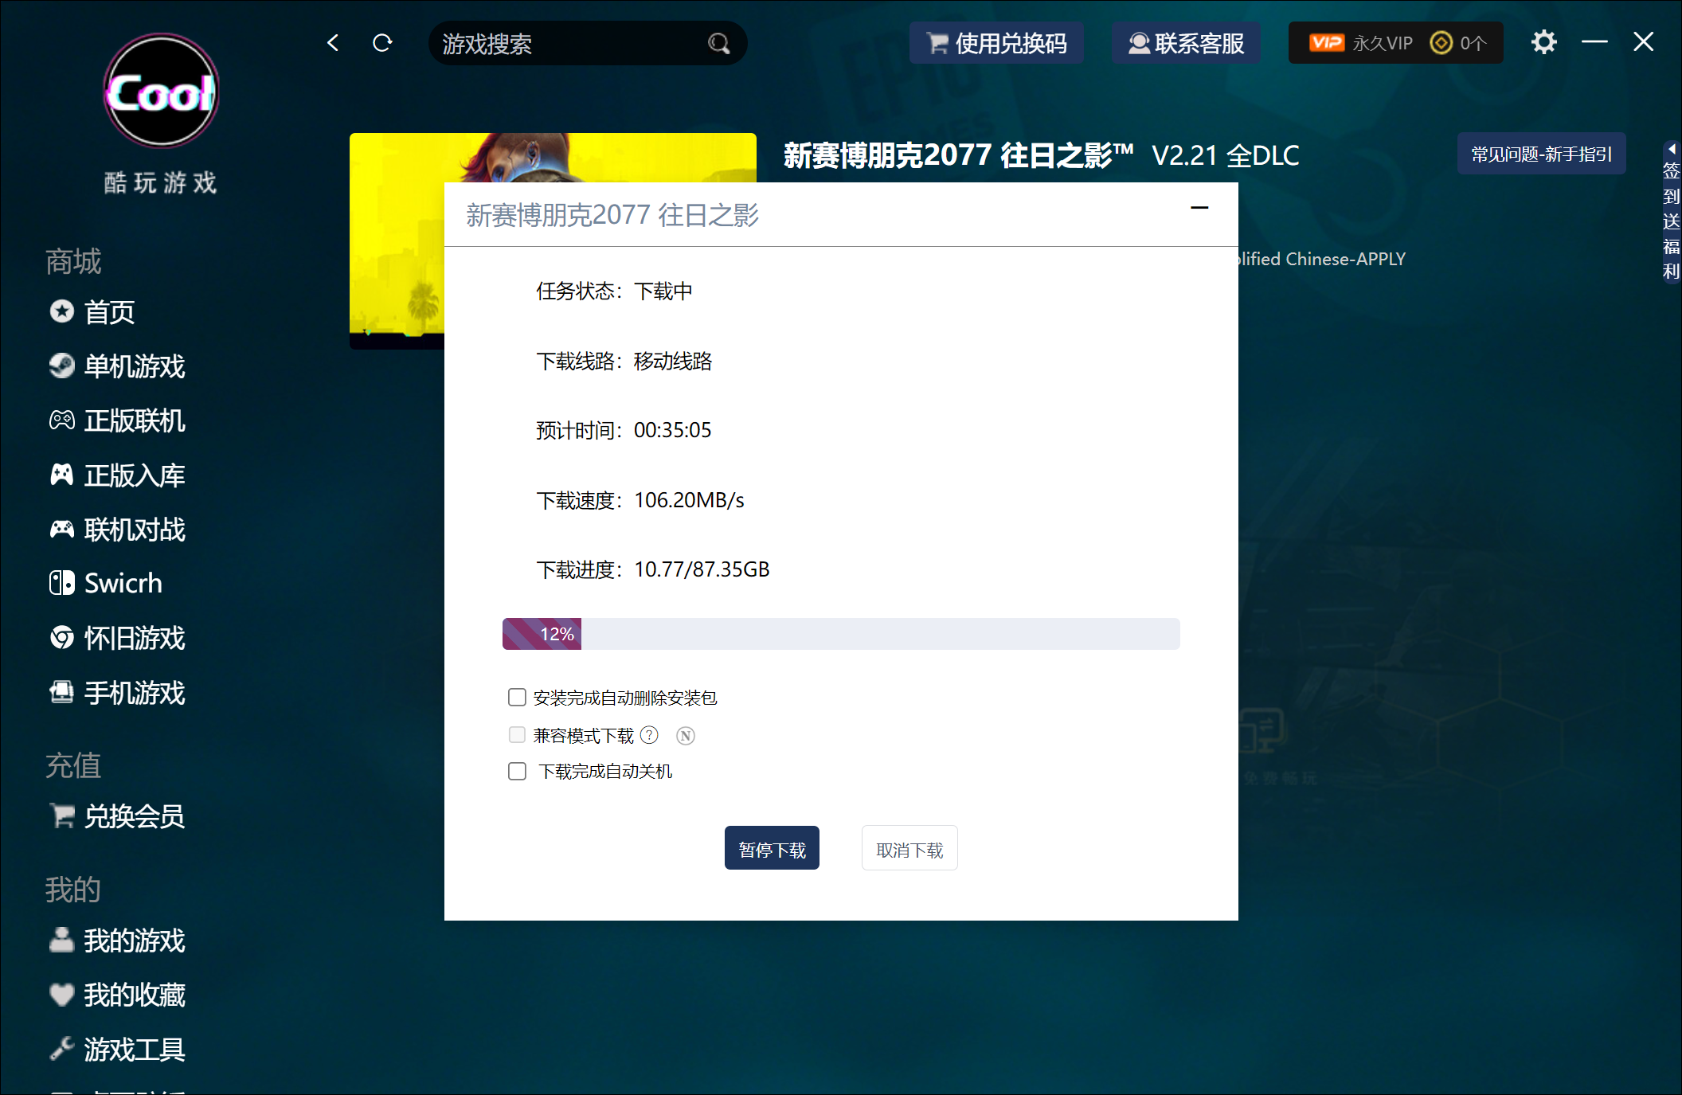Open the settings gear icon
Viewport: 1682px width, 1095px height.
[1543, 42]
